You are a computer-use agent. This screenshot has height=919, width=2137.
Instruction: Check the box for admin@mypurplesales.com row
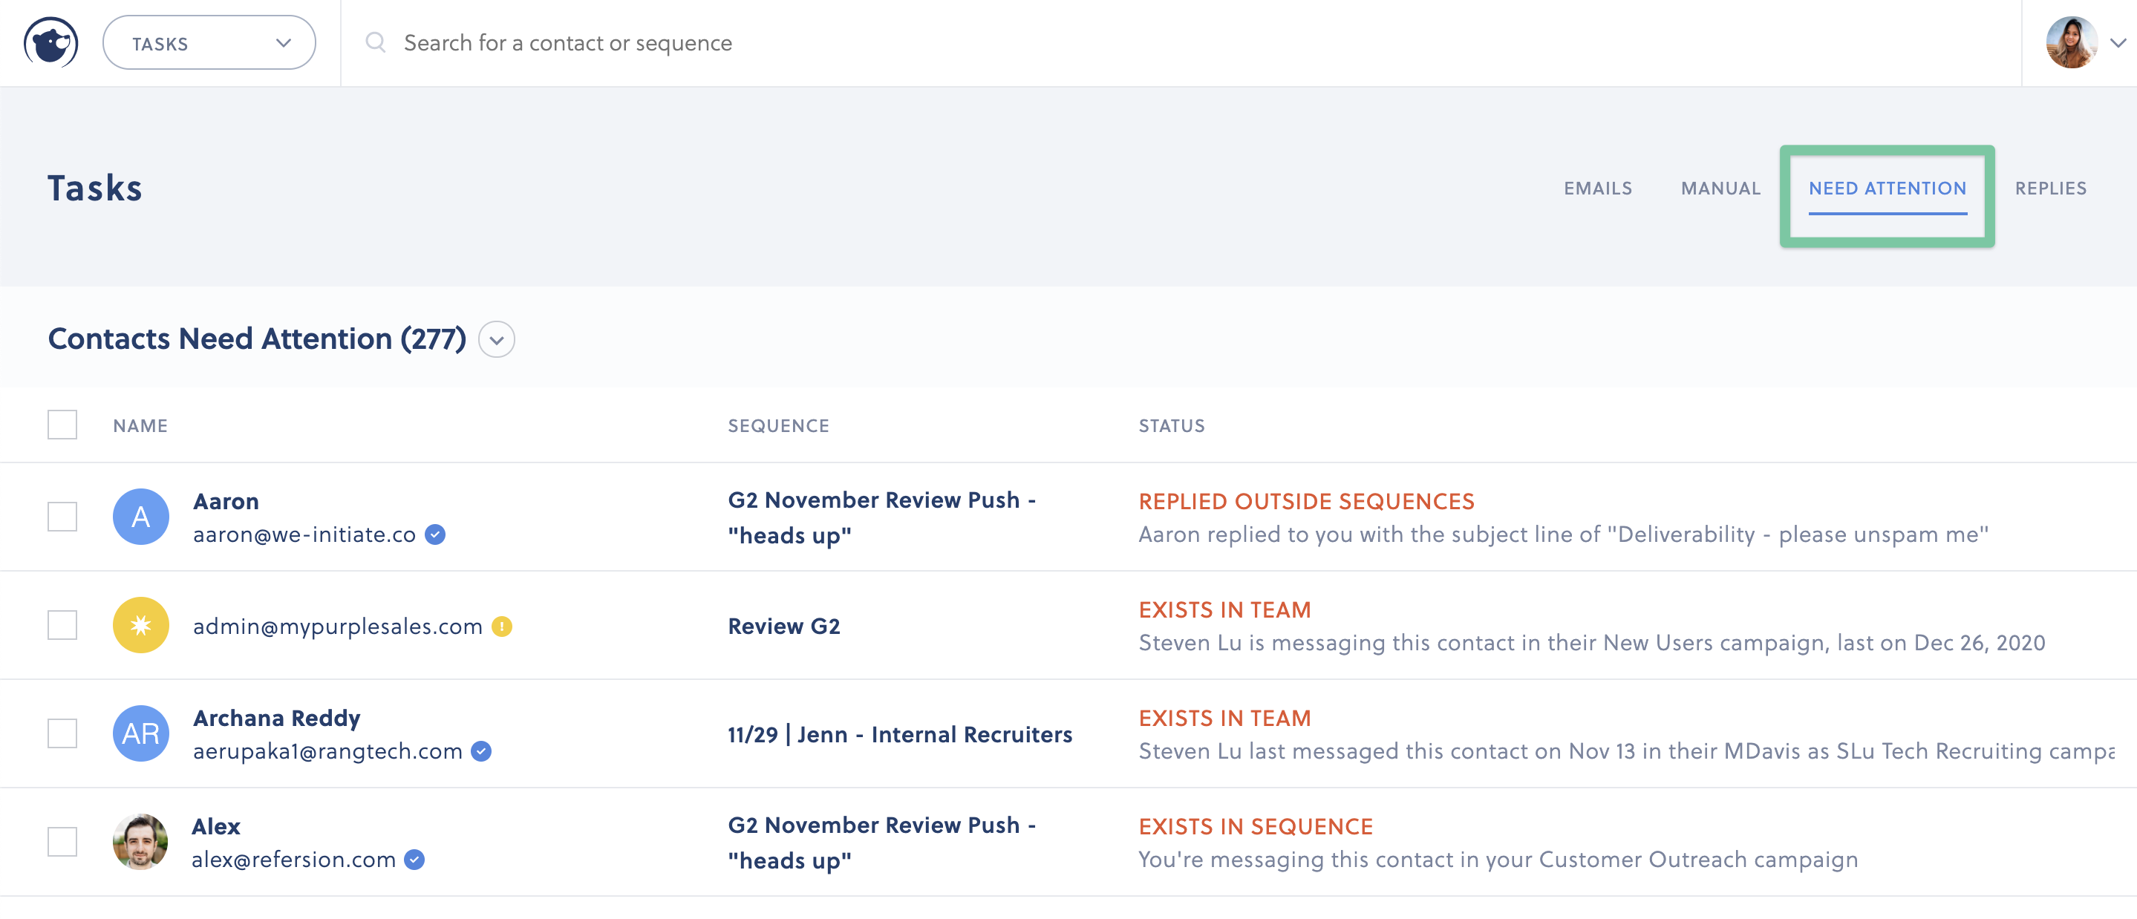(x=62, y=625)
